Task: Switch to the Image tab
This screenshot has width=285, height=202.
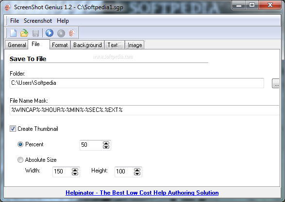Action: 134,45
